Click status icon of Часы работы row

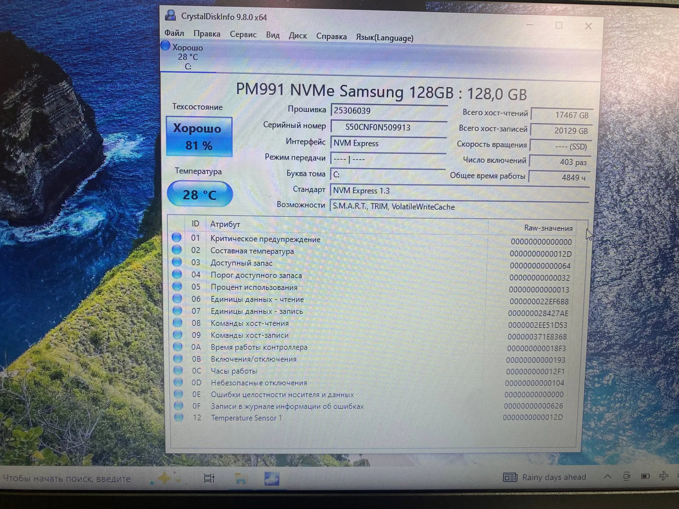[178, 370]
